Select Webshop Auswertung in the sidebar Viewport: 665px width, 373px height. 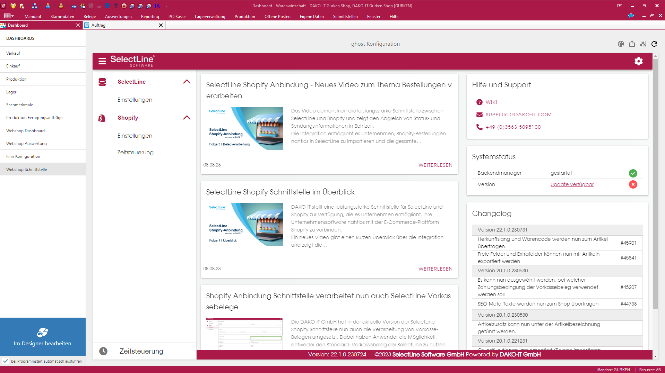click(26, 143)
